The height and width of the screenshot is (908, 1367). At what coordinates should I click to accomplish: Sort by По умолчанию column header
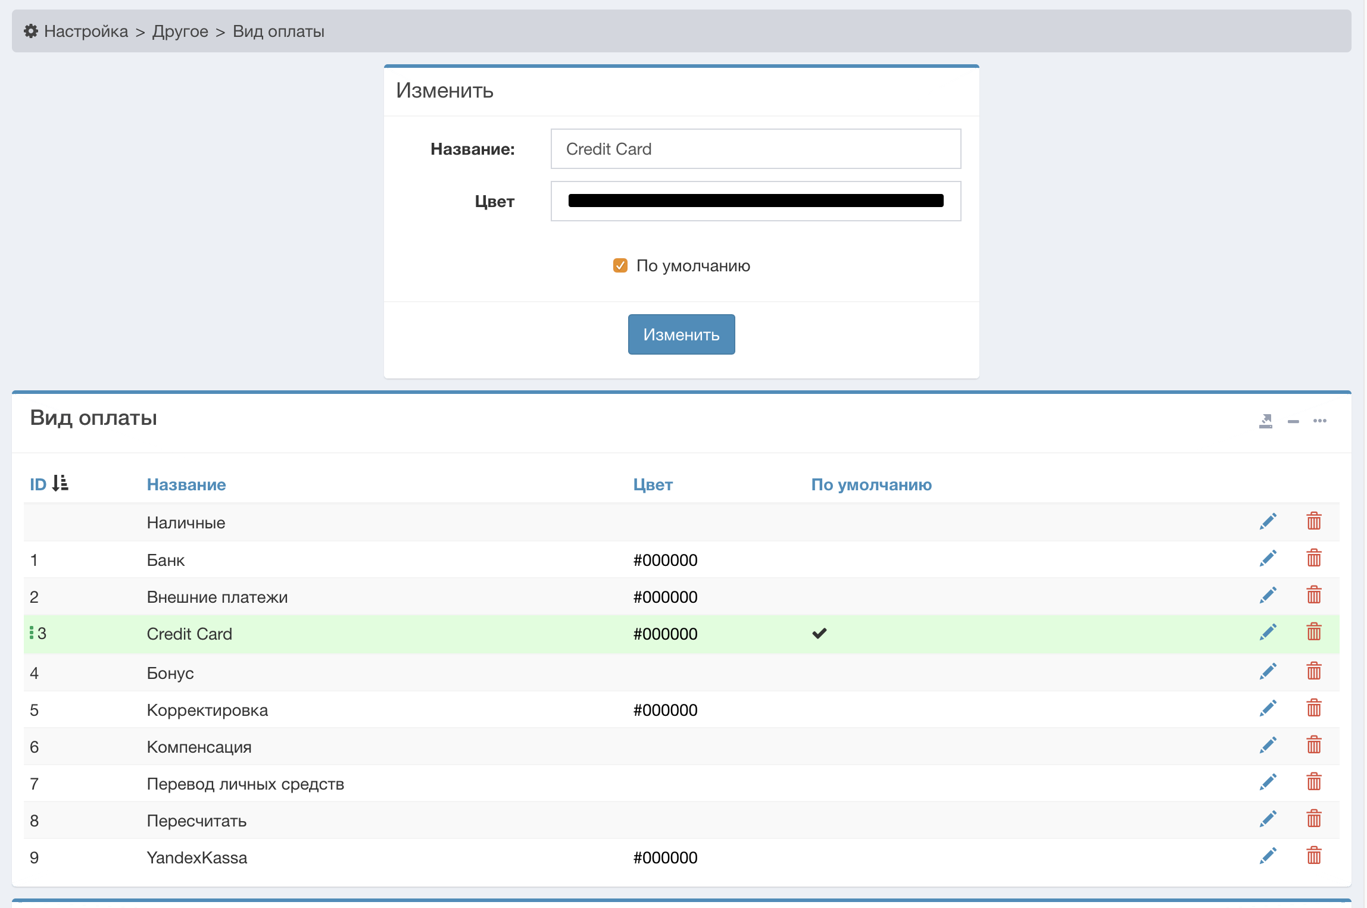(871, 485)
